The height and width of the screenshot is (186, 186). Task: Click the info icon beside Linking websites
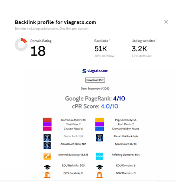point(157,40)
